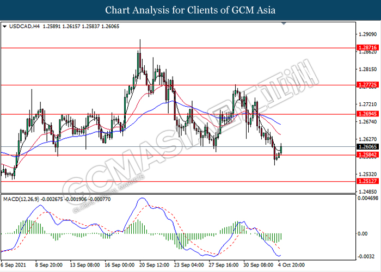Click the 1.26945 red price label
Viewport: 381px width, 272px height.
(367, 114)
